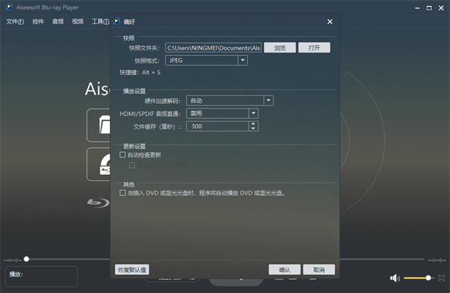Toggle the fullscreen icon beside volume slider
Screen dimensions: 450x293
point(442,278)
